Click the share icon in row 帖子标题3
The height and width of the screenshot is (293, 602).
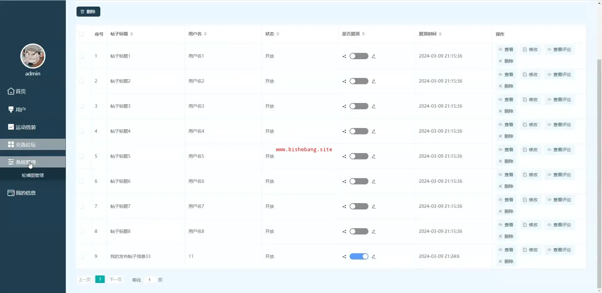tap(344, 106)
